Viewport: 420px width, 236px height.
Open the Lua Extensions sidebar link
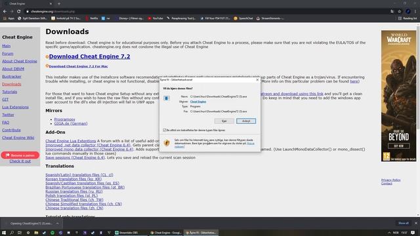[x=15, y=107]
